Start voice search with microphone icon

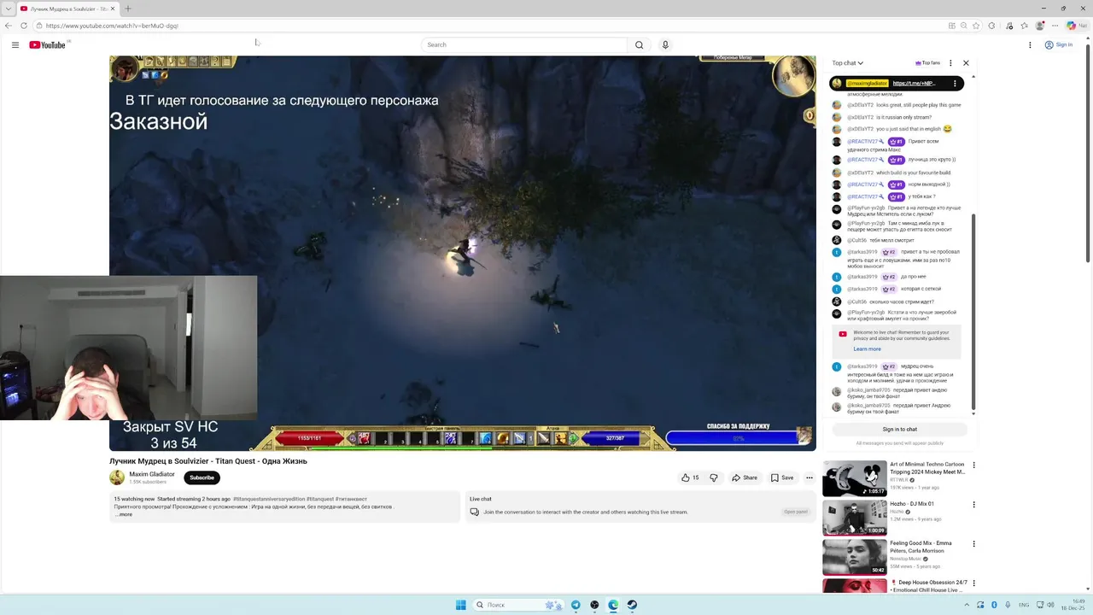tap(665, 44)
